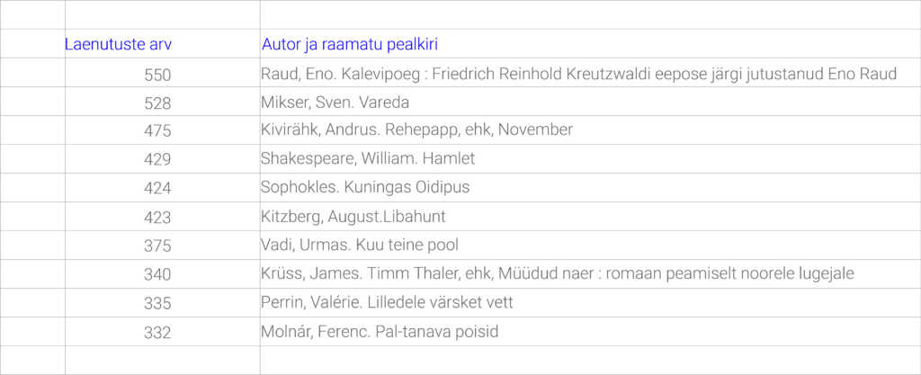Click the cell showing 423

(x=162, y=216)
